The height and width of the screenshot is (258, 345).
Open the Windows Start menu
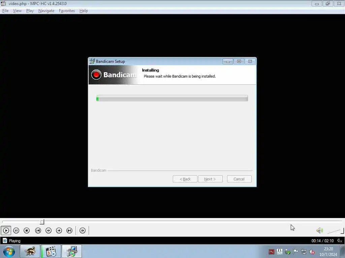(9, 251)
